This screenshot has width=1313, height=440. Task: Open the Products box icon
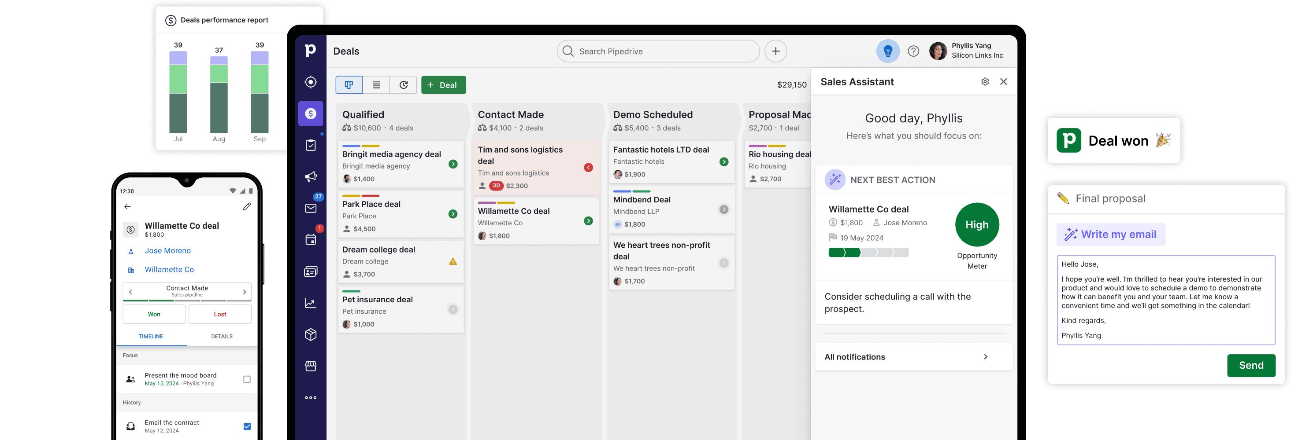click(x=311, y=334)
